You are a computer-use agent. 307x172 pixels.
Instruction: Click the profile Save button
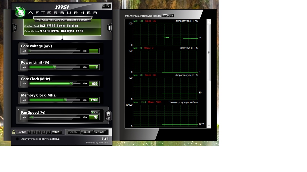click(56, 132)
